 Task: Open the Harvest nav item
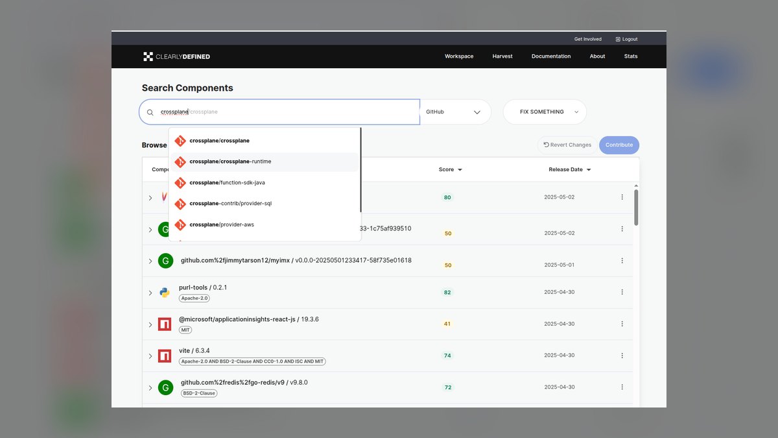502,56
